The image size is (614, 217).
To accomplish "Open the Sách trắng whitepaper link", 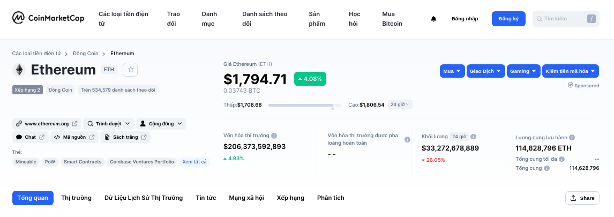I will 125,137.
